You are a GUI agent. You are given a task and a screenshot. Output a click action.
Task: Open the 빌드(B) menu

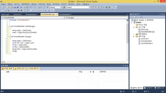pyautogui.click(x=34, y=4)
